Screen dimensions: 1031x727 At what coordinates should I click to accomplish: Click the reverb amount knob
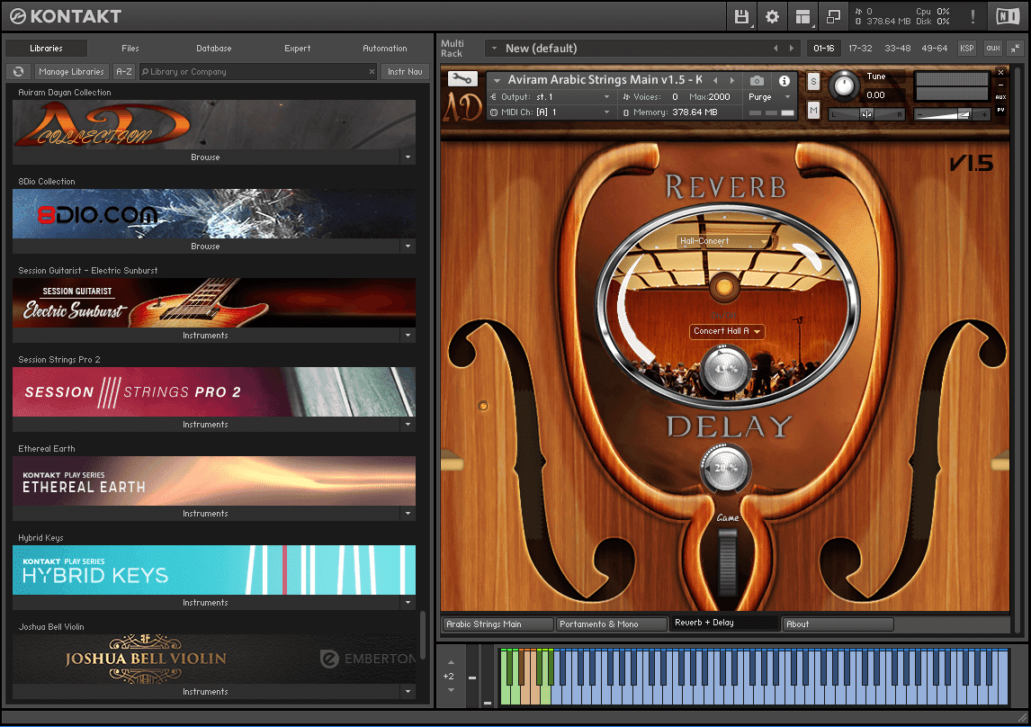(x=724, y=370)
